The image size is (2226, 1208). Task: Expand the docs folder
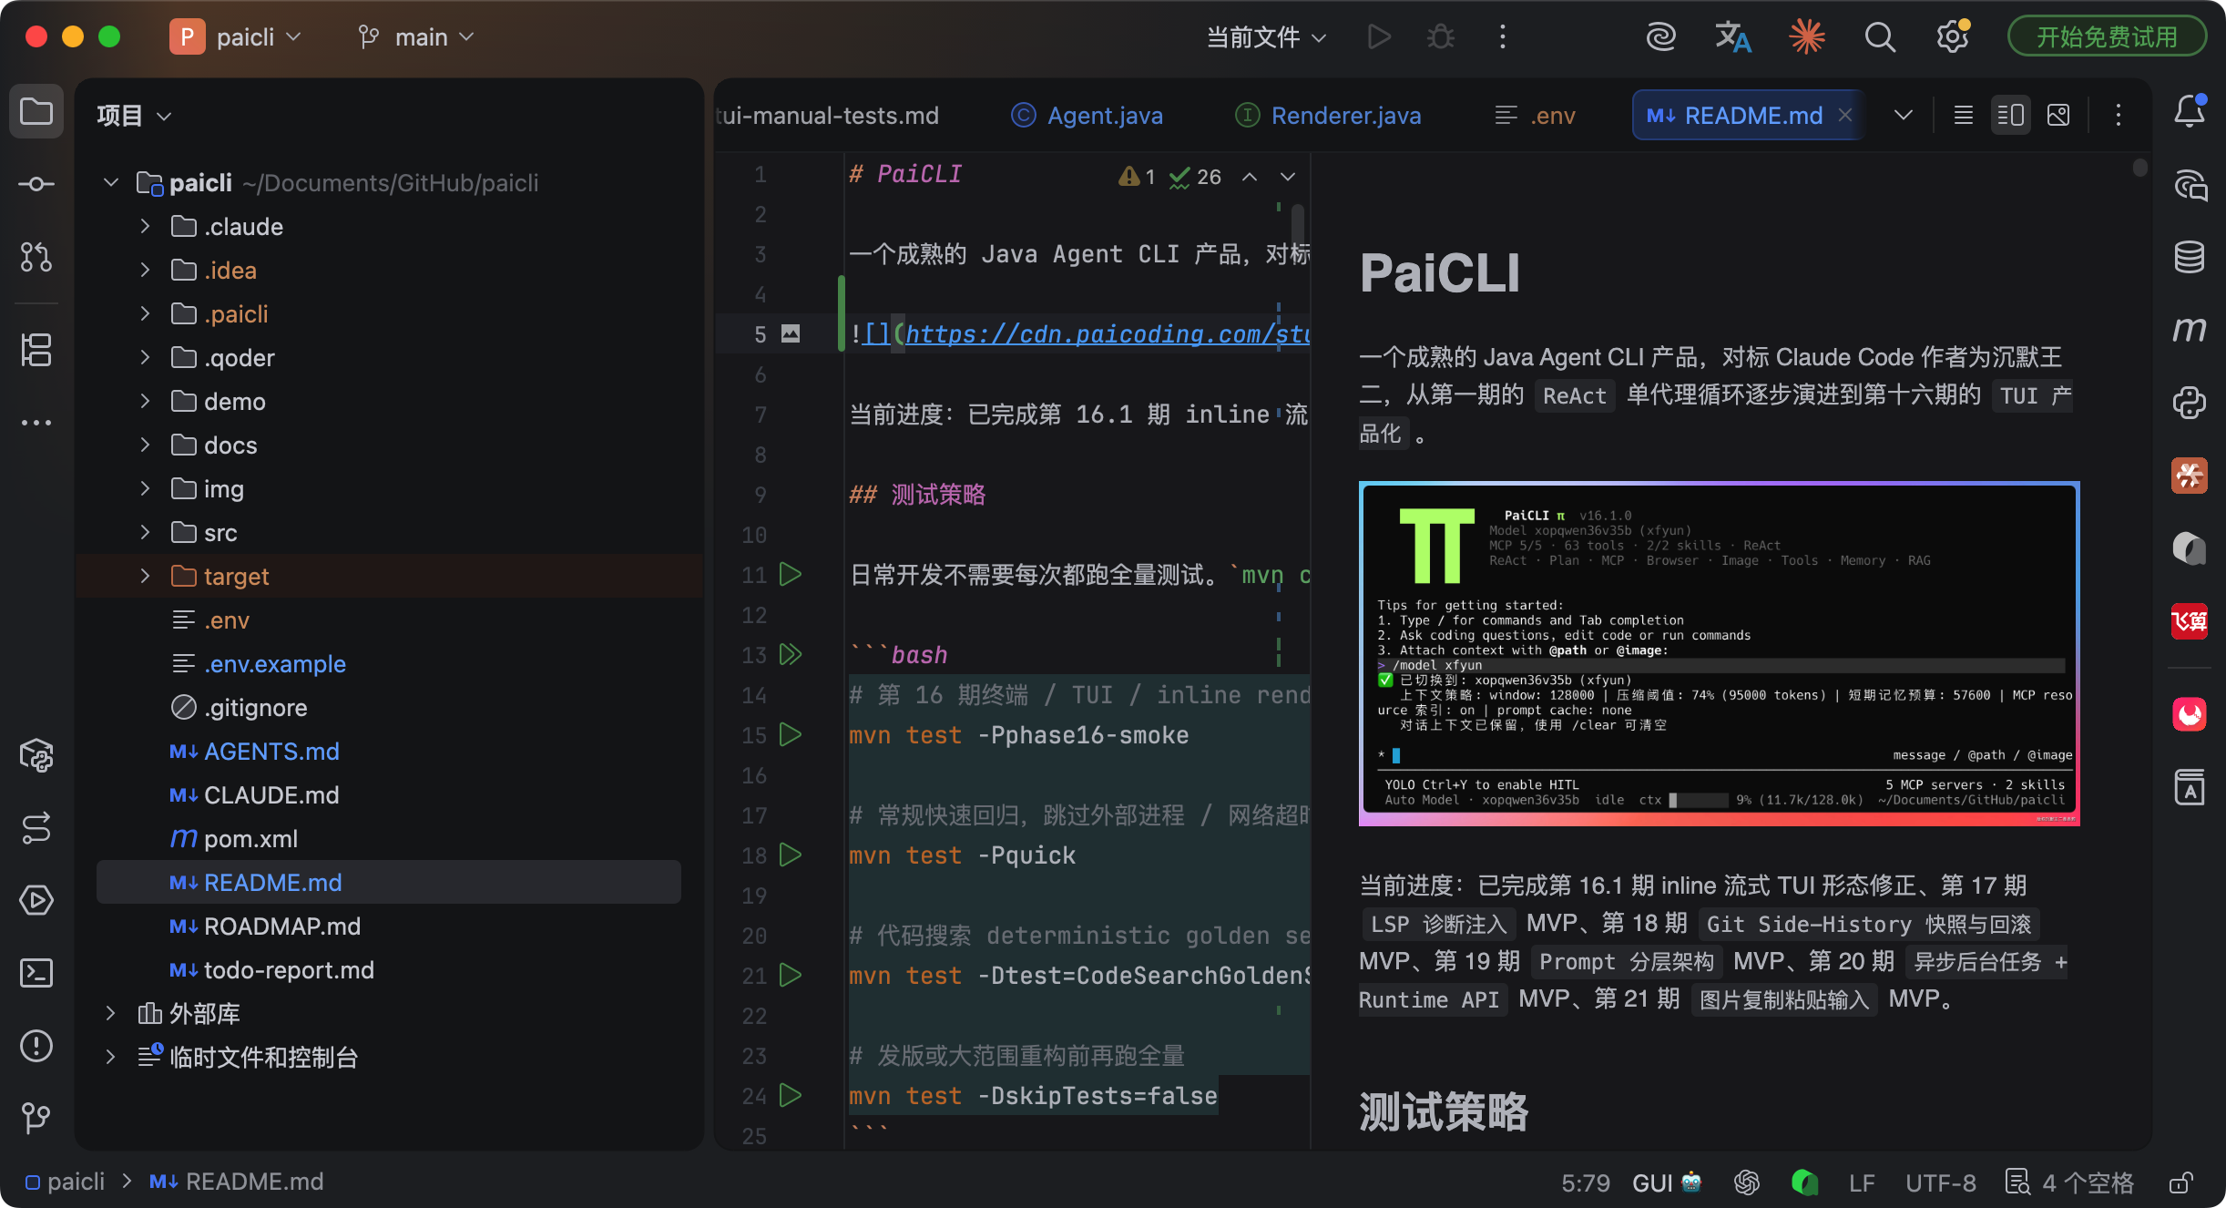(x=145, y=445)
